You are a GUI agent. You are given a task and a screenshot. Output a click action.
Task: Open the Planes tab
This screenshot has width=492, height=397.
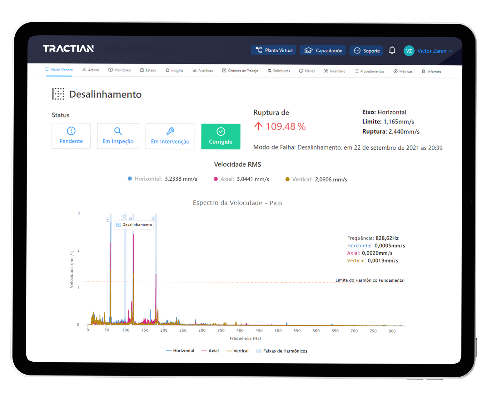307,71
